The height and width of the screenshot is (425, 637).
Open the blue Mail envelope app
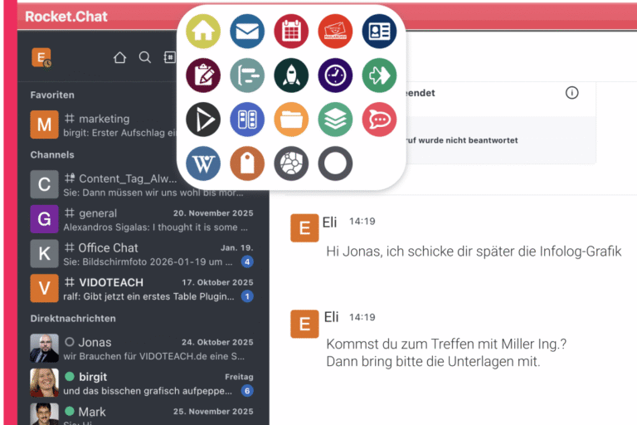247,32
